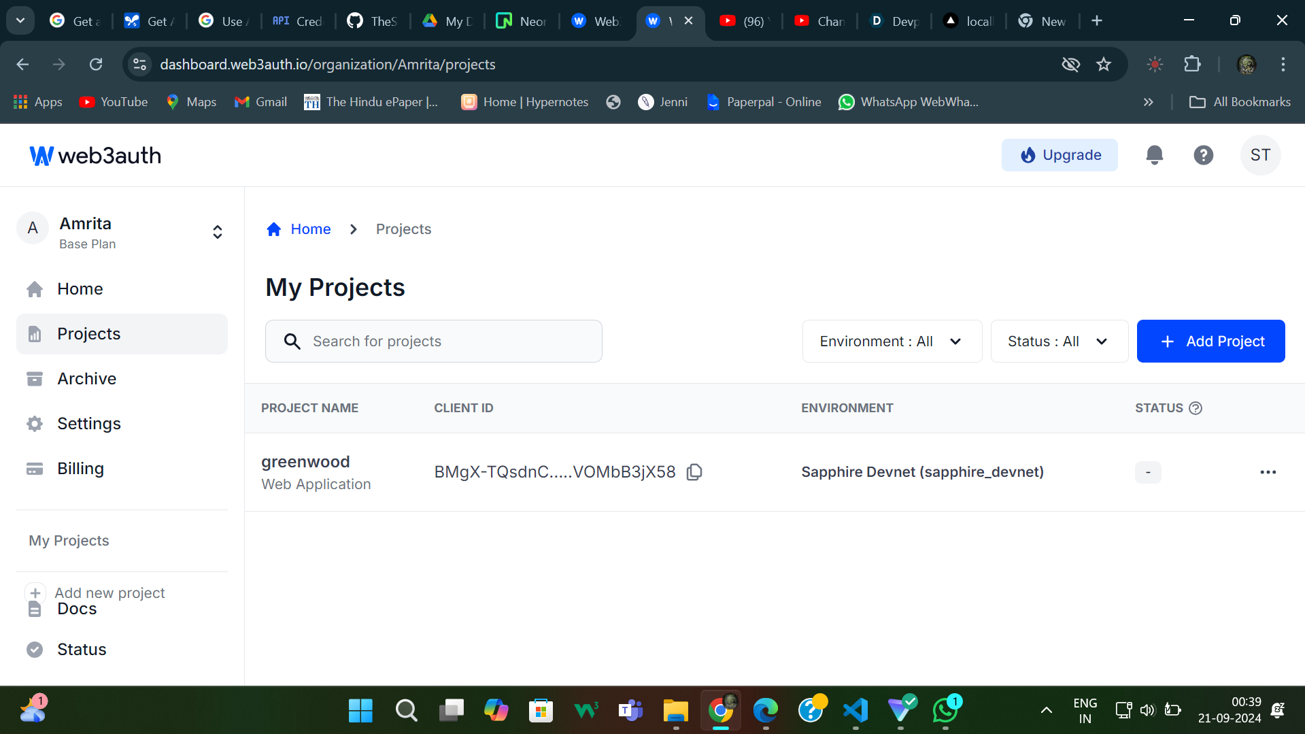Image resolution: width=1305 pixels, height=734 pixels.
Task: Click the PROJECT NAME column header
Action: point(309,408)
